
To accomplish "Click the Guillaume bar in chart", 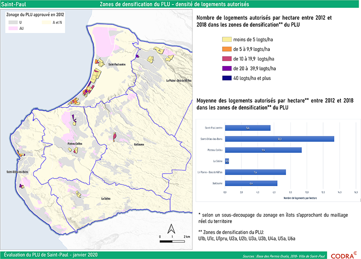I will (x=251, y=183).
